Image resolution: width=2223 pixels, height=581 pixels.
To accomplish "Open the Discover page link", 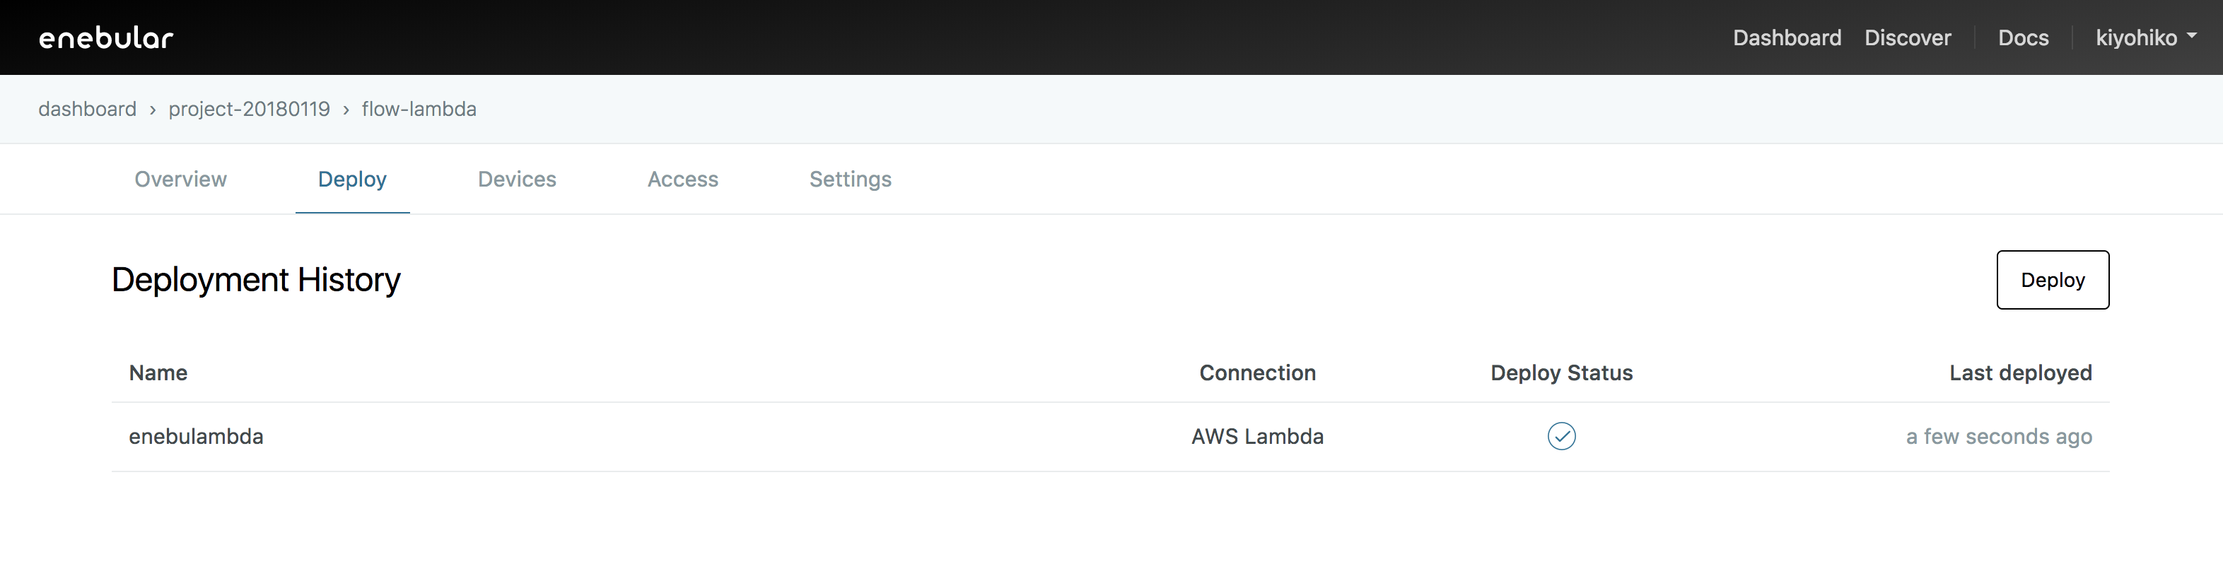I will point(1907,38).
